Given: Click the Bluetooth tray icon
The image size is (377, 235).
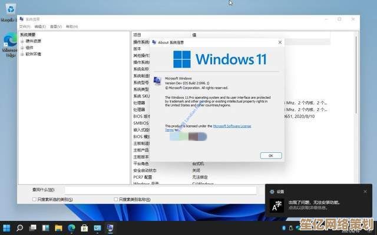Looking at the screenshot, I should click(x=284, y=228).
